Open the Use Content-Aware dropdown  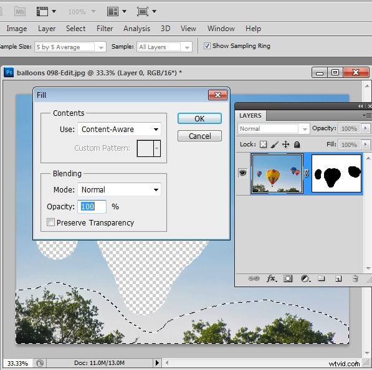120,130
